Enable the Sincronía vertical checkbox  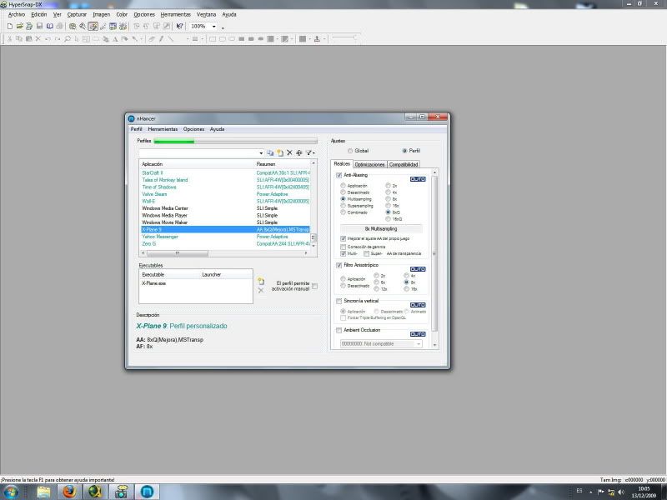tap(339, 301)
